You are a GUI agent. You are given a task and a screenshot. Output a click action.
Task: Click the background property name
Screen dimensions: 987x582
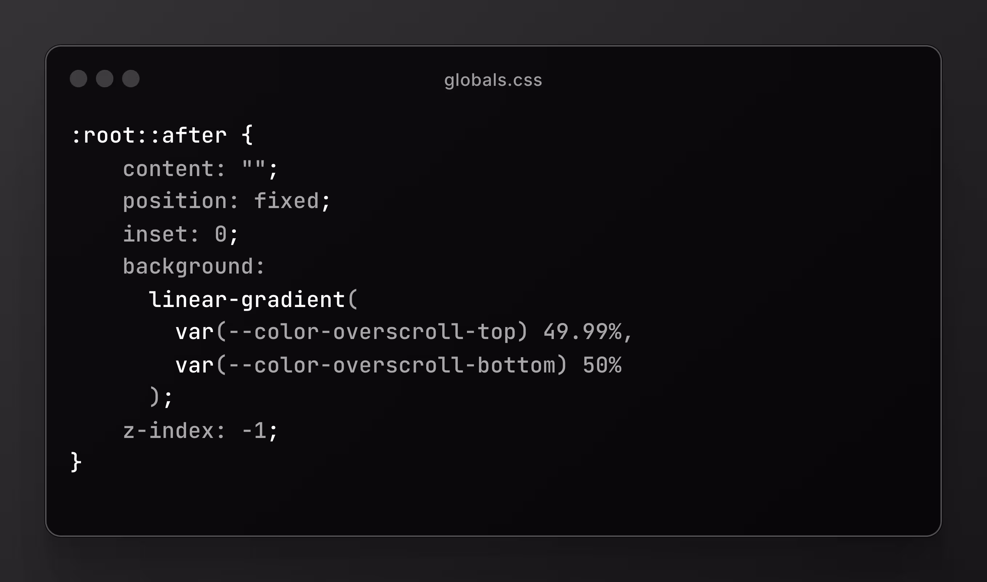(188, 267)
